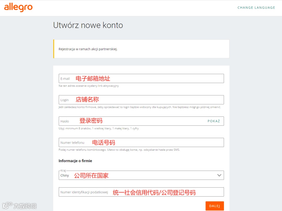Select the Numer identyfikacji podatkowej field
The width and height of the screenshot is (282, 211).
[141, 192]
